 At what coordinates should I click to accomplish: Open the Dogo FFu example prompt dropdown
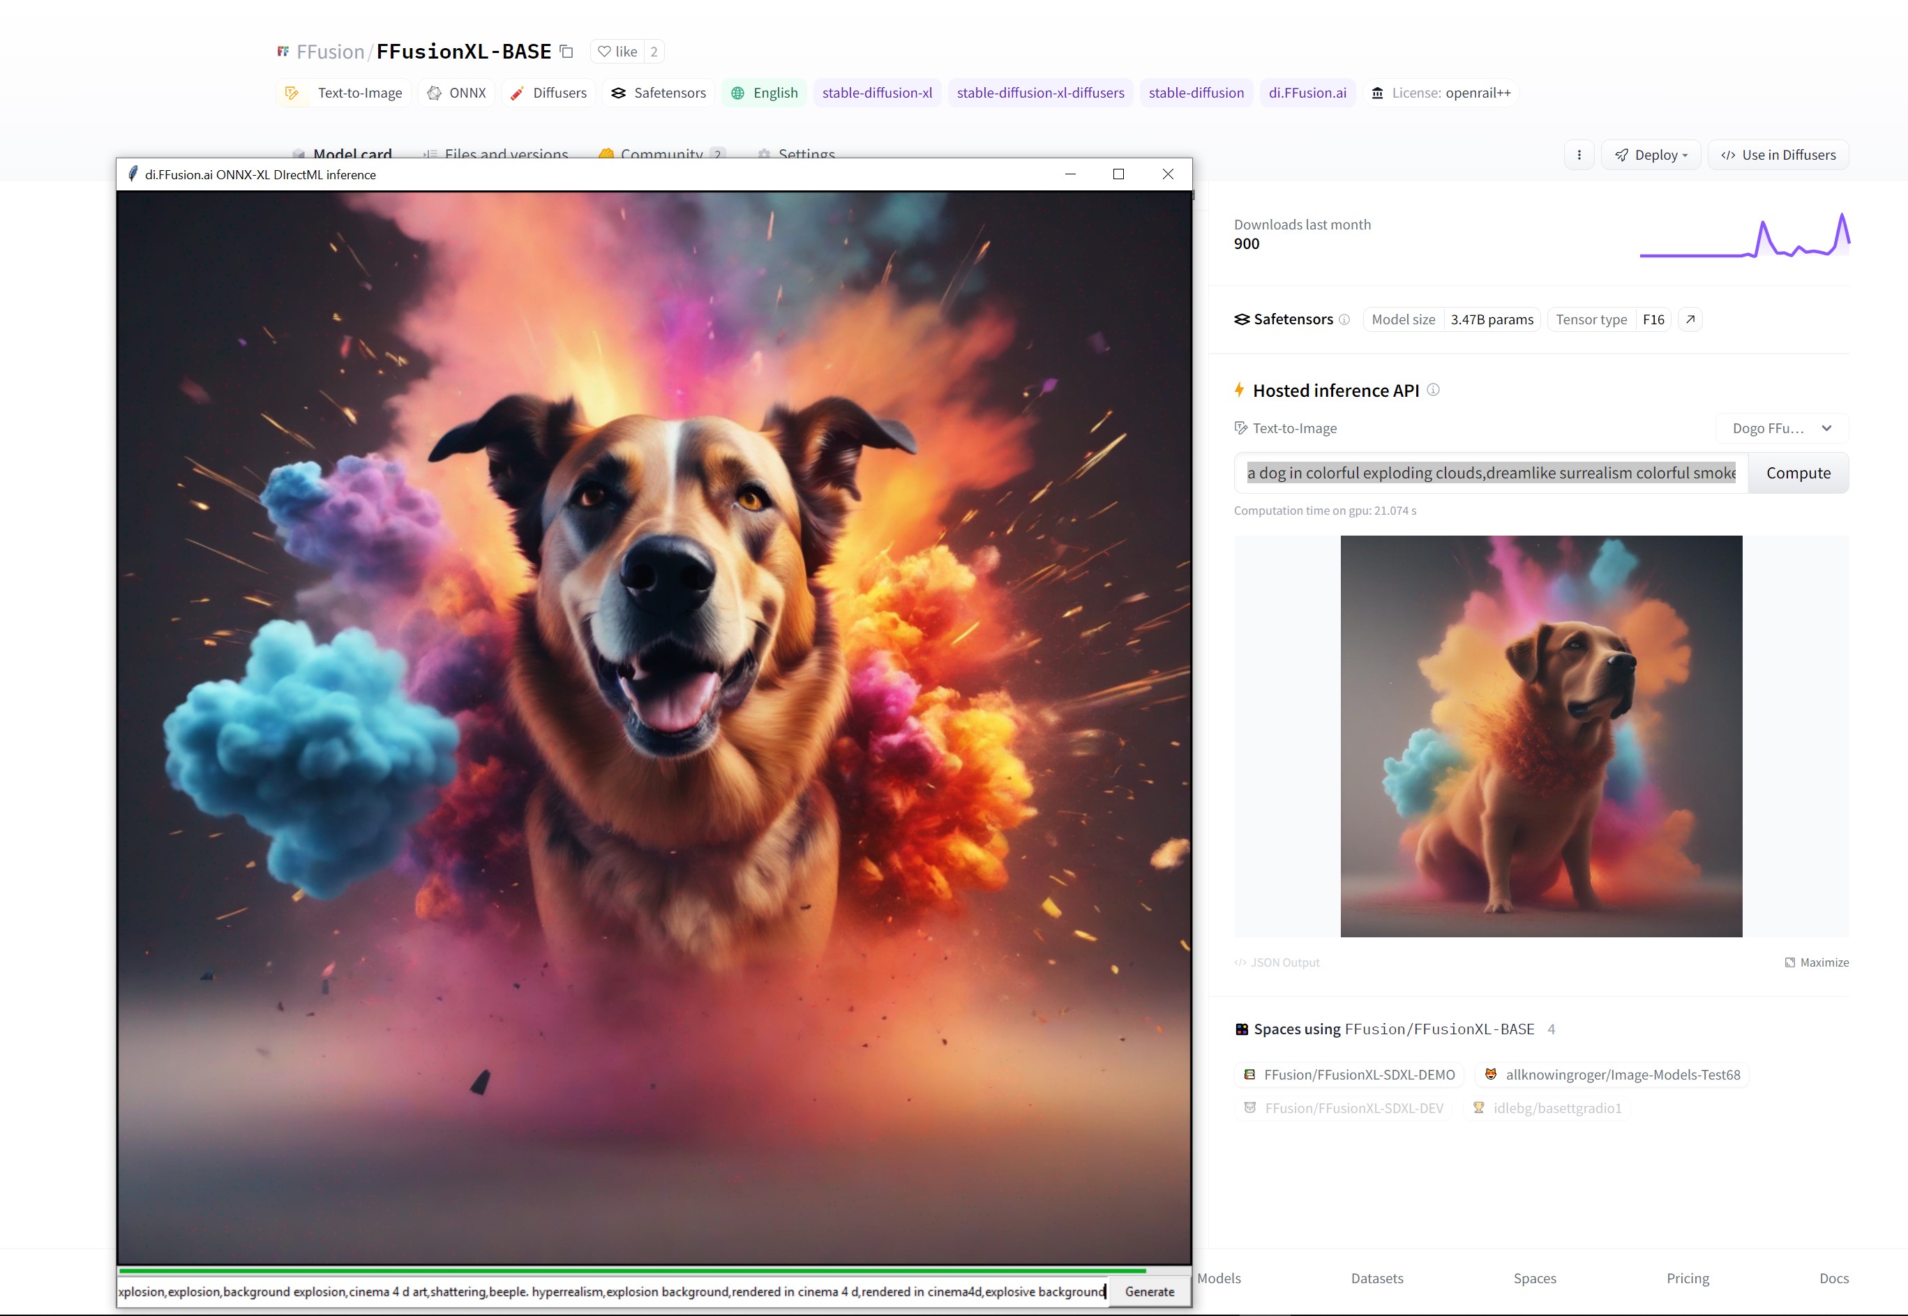(x=1782, y=428)
